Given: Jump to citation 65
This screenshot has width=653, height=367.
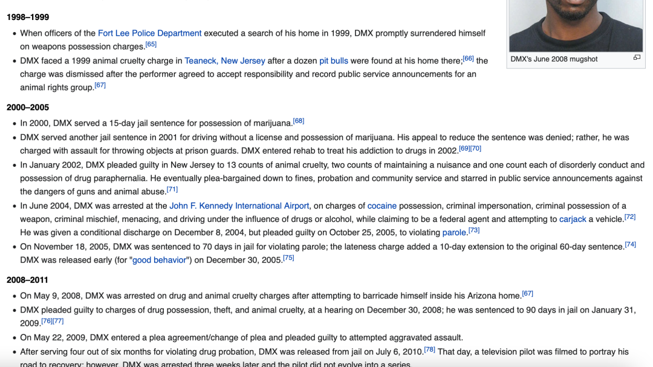Looking at the screenshot, I should [151, 44].
